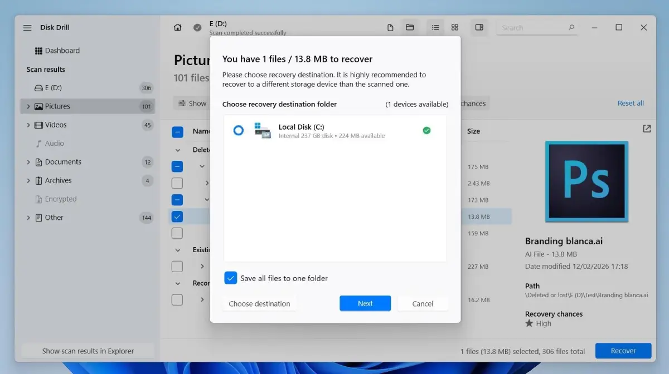The height and width of the screenshot is (374, 669).
Task: Select list view layout icon
Action: coord(435,27)
